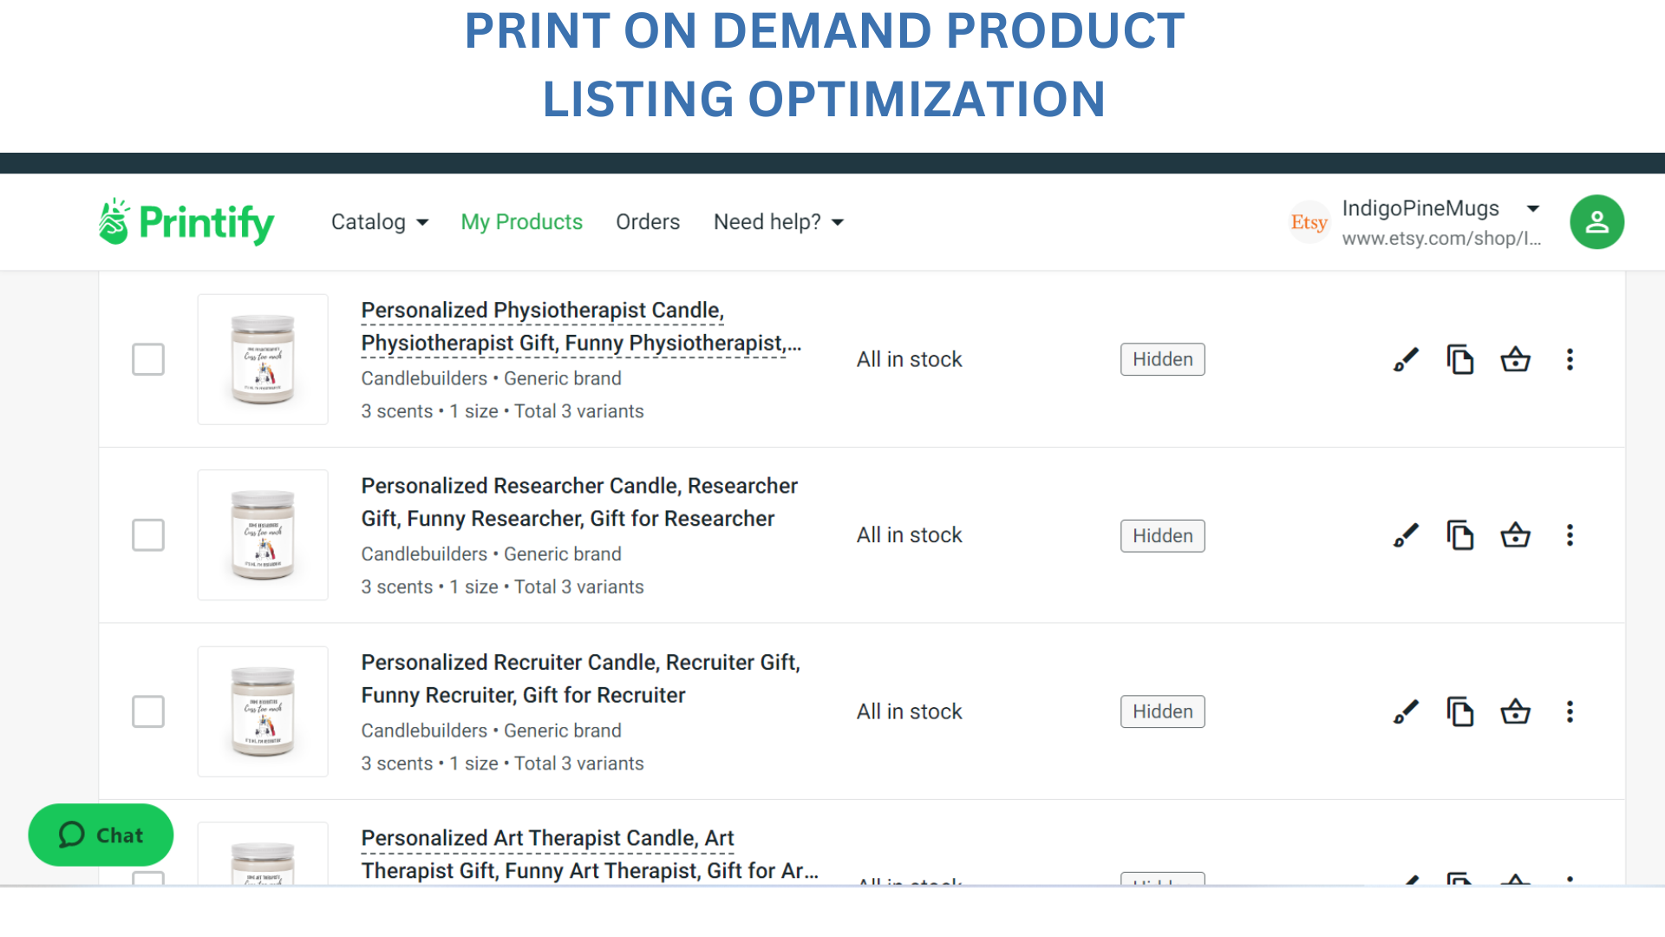This screenshot has height=937, width=1665.
Task: Open three-dot menu for Recruiter Candle
Action: coord(1570,711)
